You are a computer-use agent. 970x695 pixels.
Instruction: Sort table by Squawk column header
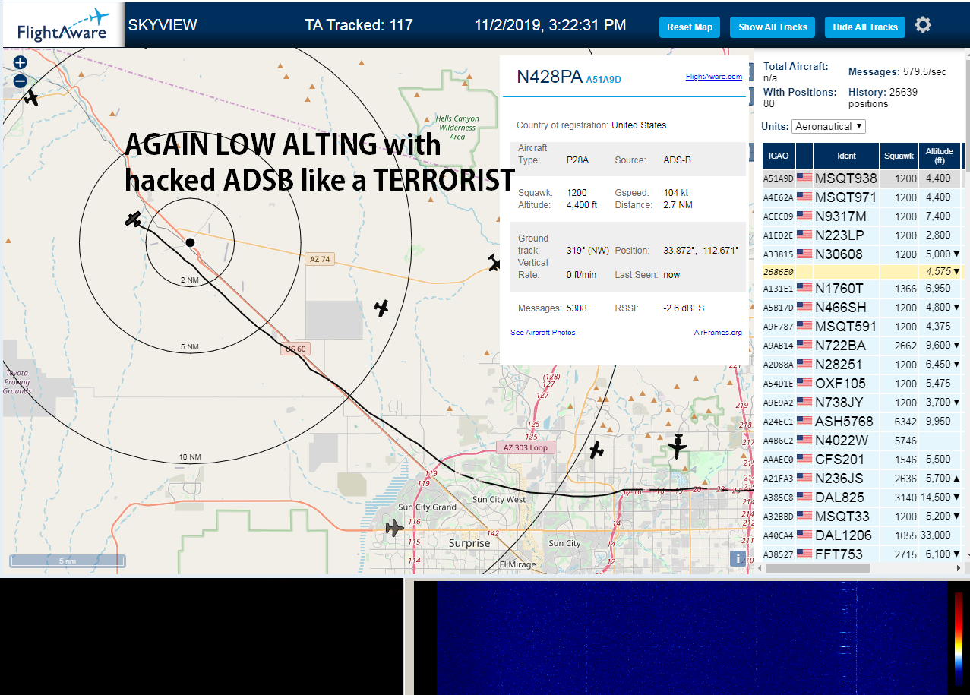click(899, 156)
